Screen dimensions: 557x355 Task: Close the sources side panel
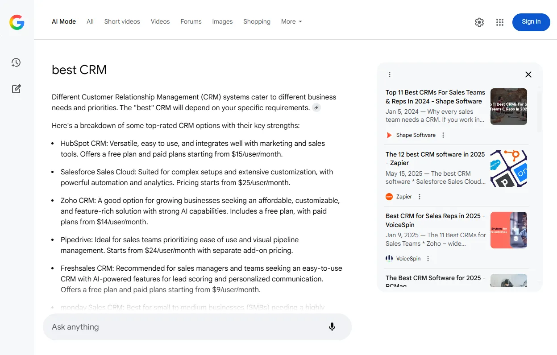[528, 74]
